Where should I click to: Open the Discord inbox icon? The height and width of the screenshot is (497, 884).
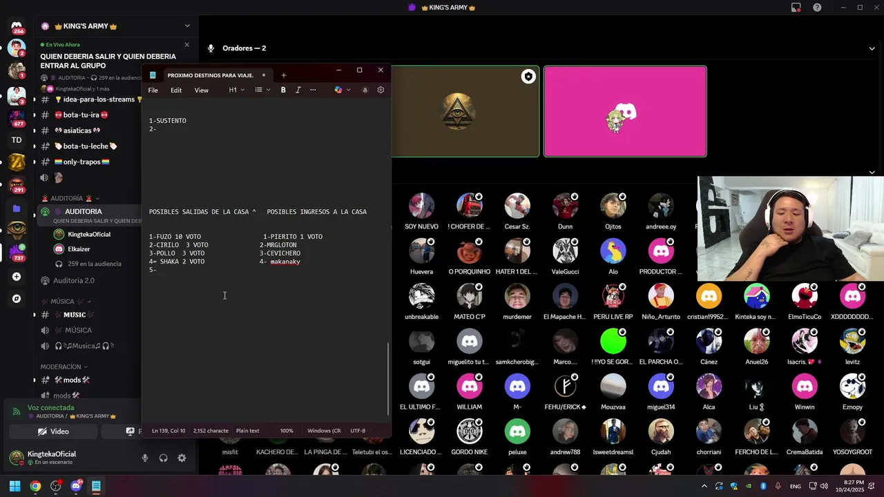coord(796,8)
